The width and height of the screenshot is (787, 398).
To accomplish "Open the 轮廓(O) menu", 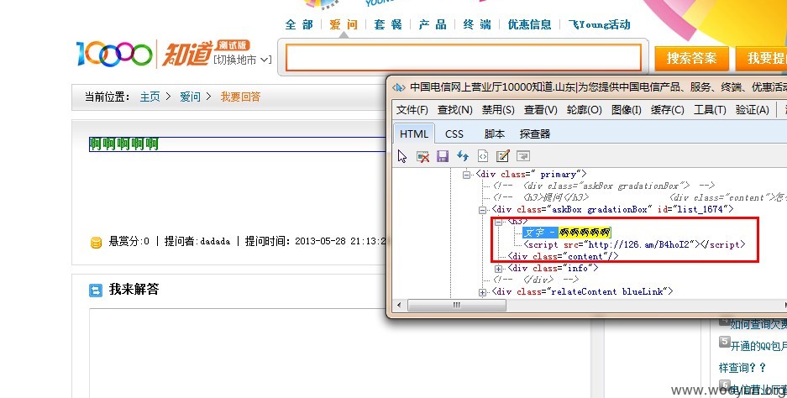I will click(585, 109).
